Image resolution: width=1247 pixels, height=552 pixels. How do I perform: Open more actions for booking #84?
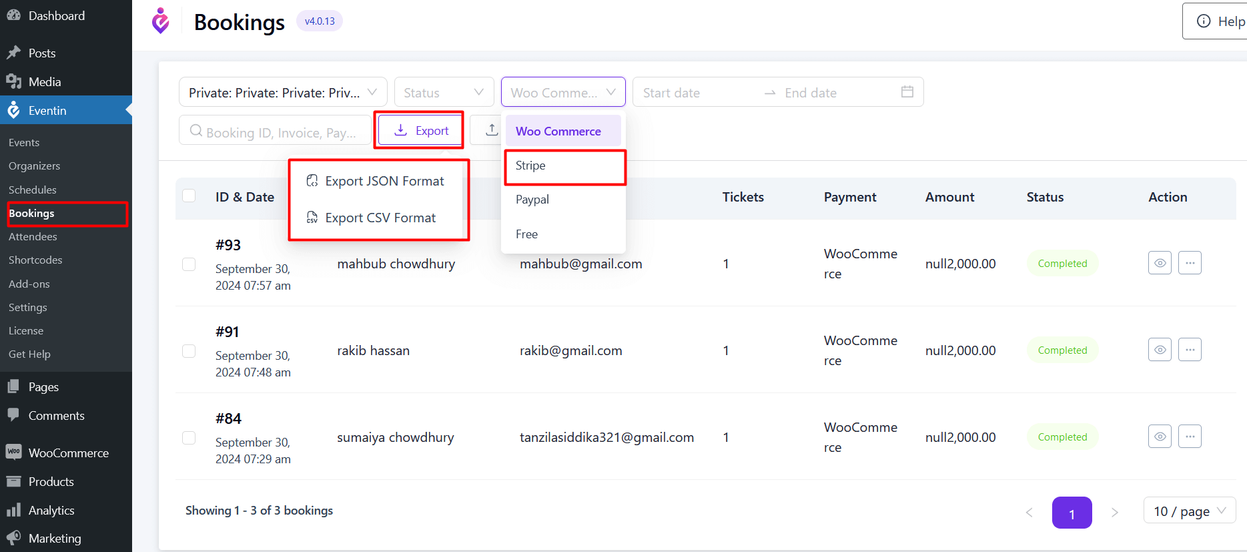1190,437
